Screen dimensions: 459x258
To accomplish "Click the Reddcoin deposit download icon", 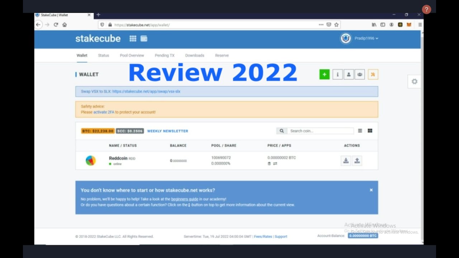I will tap(346, 161).
